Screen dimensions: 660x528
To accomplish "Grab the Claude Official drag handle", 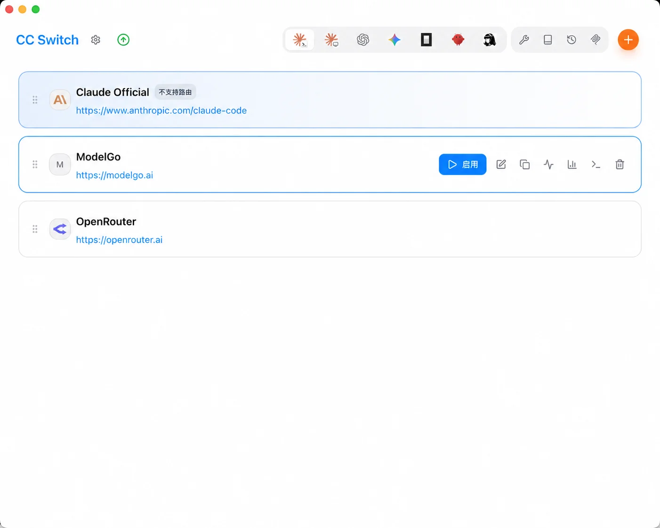I will coord(35,100).
